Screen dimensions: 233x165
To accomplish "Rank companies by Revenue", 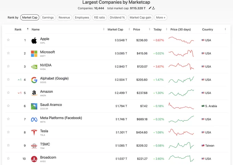I will (64, 17).
